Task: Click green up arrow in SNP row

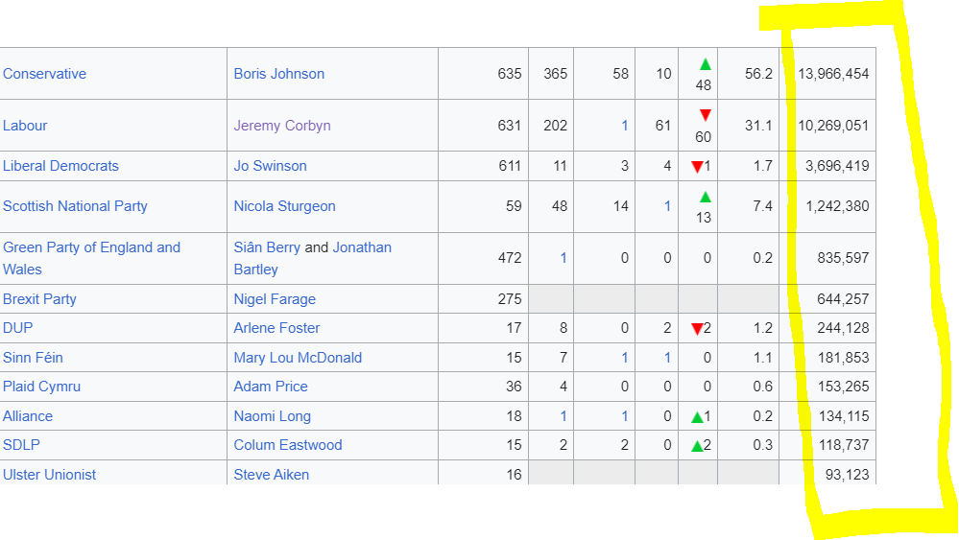Action: pyautogui.click(x=706, y=197)
